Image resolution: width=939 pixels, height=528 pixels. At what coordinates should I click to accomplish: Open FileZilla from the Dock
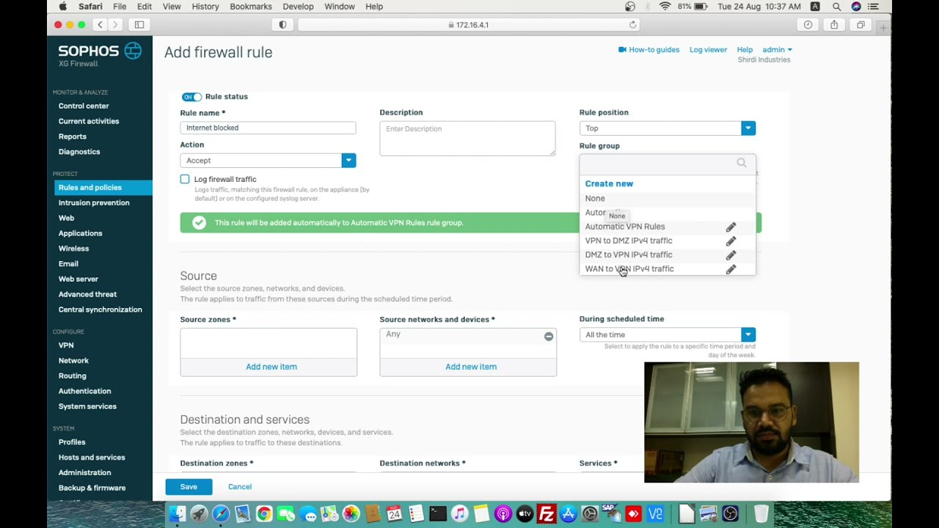(x=547, y=514)
